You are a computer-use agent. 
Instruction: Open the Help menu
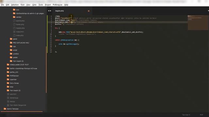pos(66,5)
